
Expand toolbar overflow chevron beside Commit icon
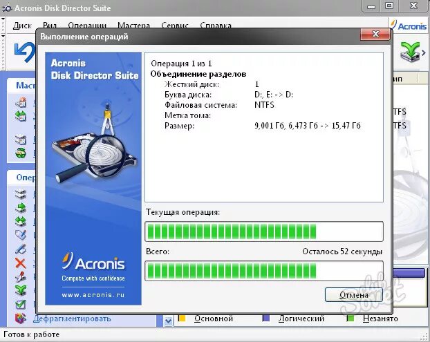(424, 53)
